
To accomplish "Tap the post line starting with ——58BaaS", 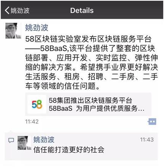I will 90,48.
